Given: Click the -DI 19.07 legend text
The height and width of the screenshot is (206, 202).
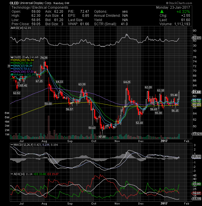Looking at the screenshot, I should click(x=53, y=174).
